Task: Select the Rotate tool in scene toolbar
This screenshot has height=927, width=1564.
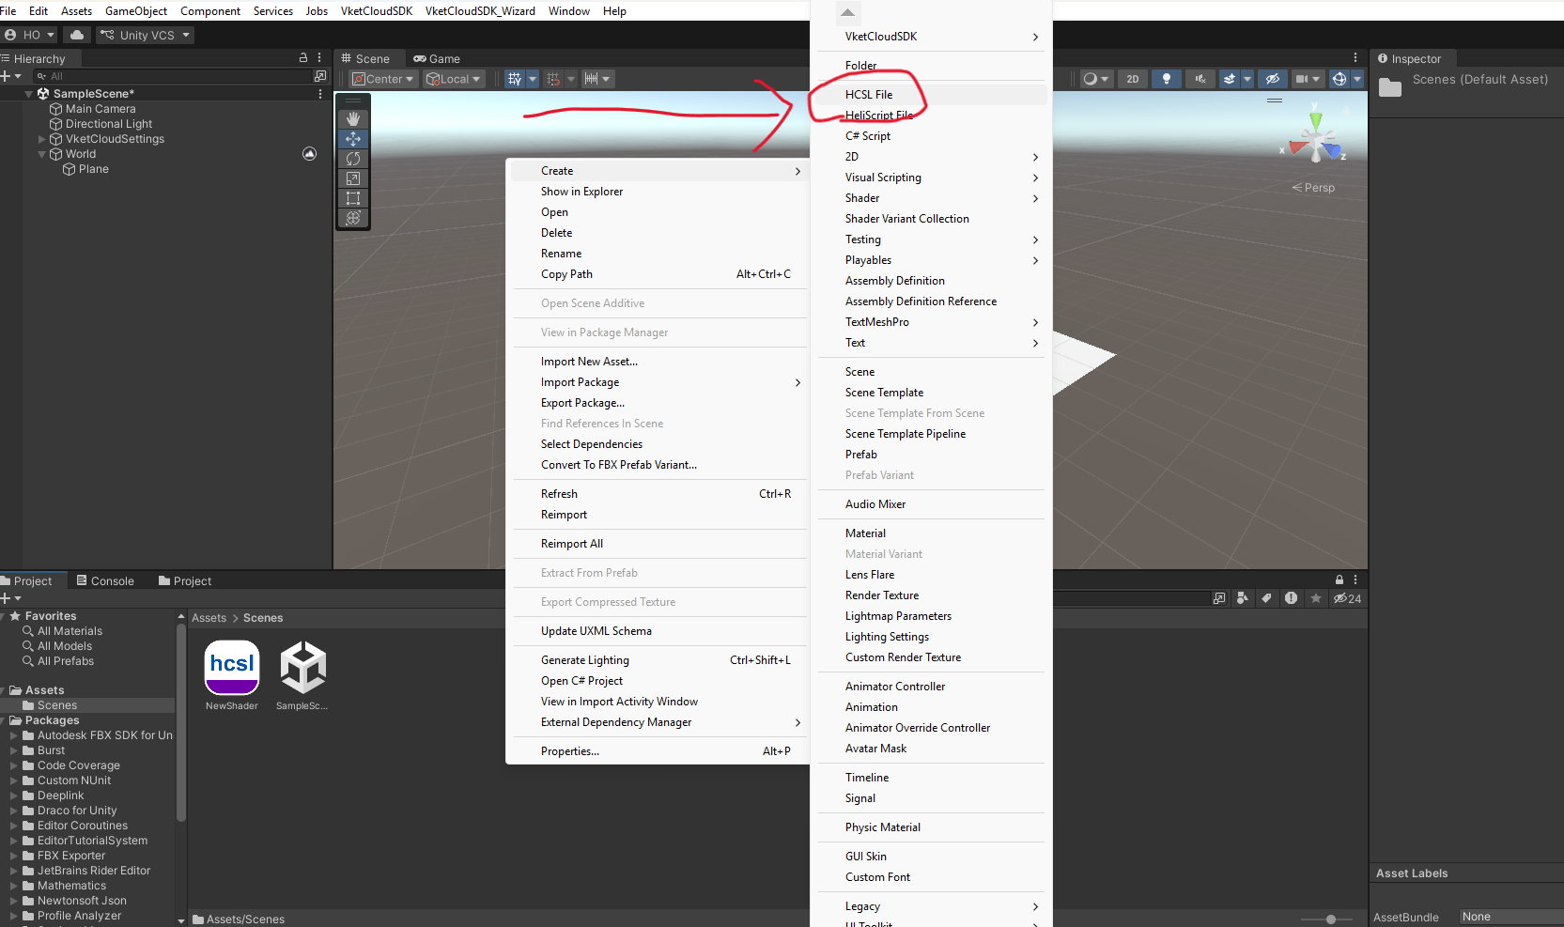Action: (x=353, y=159)
